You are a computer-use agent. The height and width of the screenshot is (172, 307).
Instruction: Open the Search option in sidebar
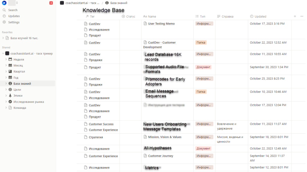(13, 10)
